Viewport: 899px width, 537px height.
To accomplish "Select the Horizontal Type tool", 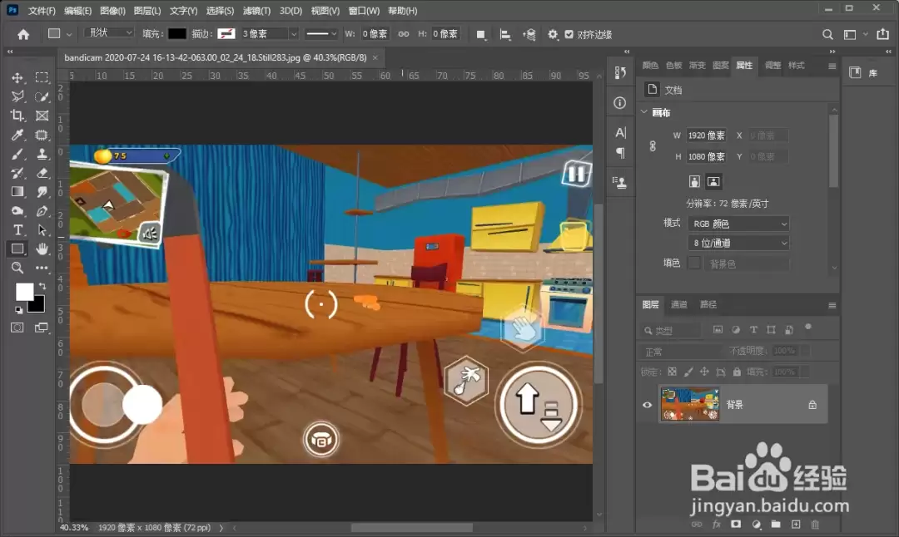I will [17, 230].
